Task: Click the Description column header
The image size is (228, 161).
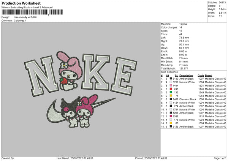Action: pyautogui.click(x=186, y=76)
